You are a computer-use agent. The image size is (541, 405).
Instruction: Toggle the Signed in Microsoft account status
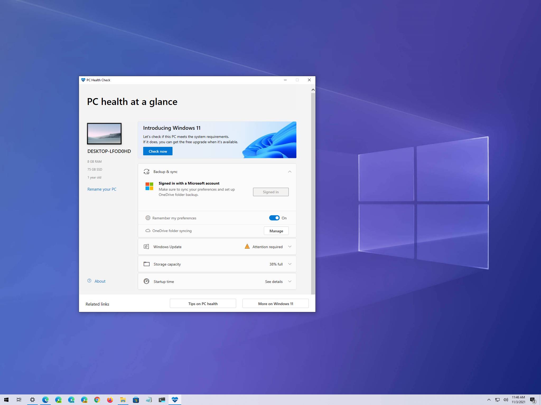(270, 191)
